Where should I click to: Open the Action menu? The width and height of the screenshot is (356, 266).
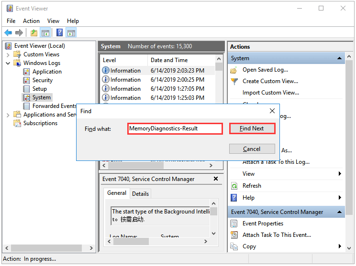pos(31,21)
